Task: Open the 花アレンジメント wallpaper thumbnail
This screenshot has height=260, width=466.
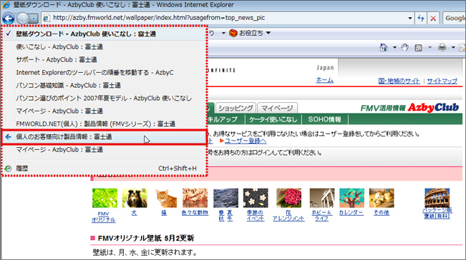Action: click(x=288, y=198)
